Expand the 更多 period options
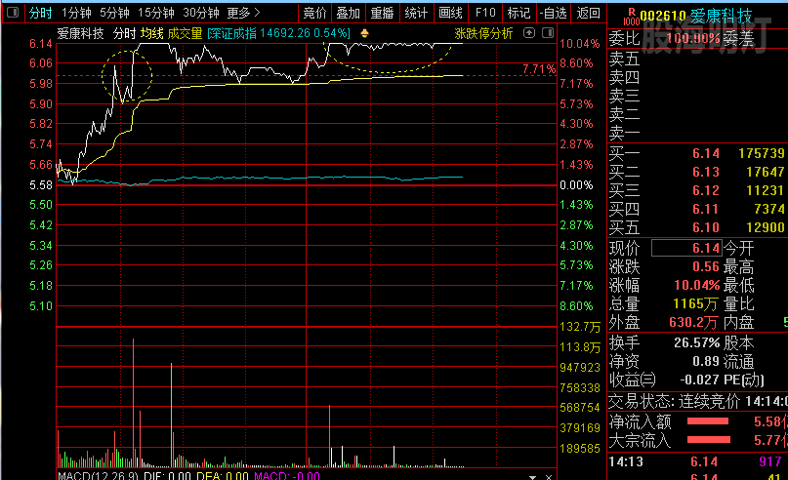The image size is (788, 480). click(243, 13)
